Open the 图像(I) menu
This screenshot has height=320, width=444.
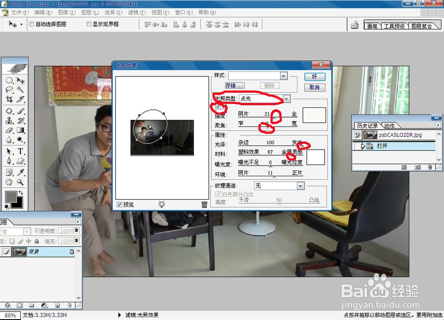click(67, 12)
